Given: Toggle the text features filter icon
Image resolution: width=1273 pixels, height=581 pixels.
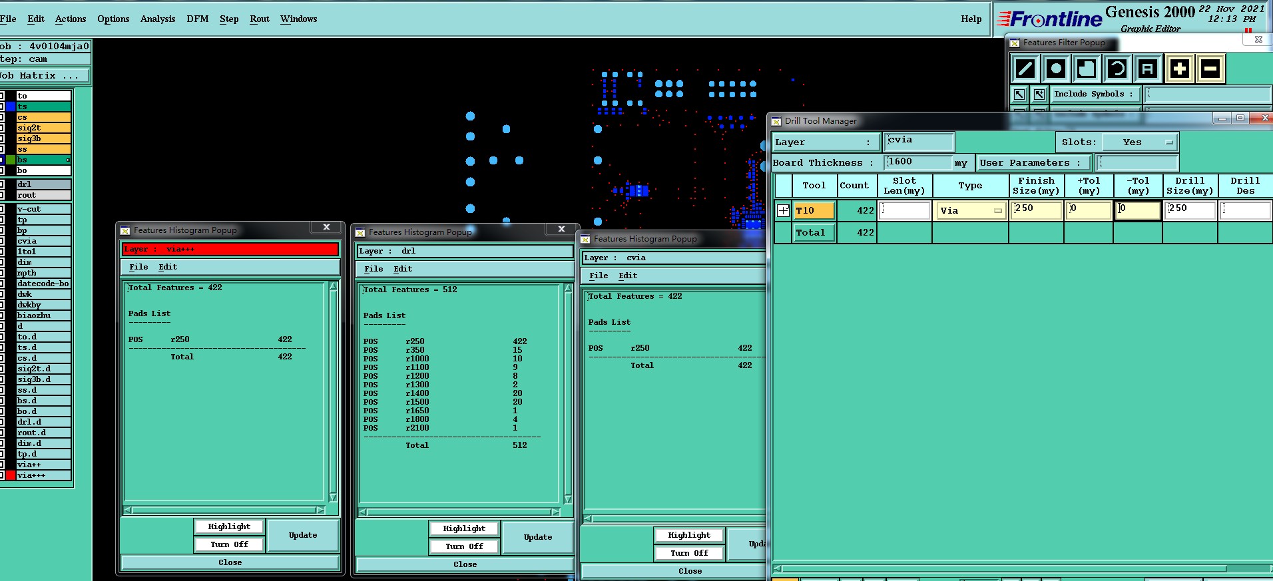Looking at the screenshot, I should (x=1148, y=69).
